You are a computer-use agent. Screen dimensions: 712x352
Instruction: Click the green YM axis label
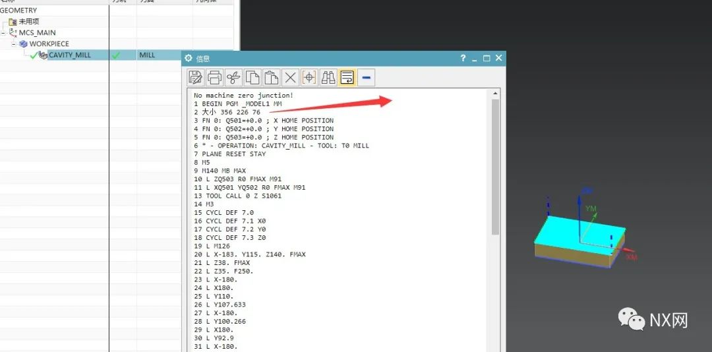point(591,208)
